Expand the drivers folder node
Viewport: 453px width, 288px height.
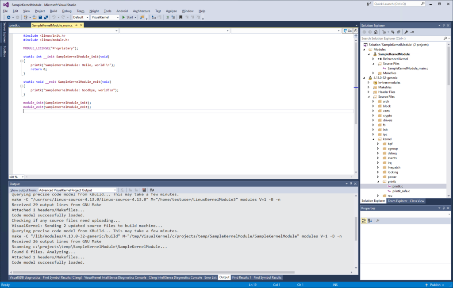click(x=373, y=120)
